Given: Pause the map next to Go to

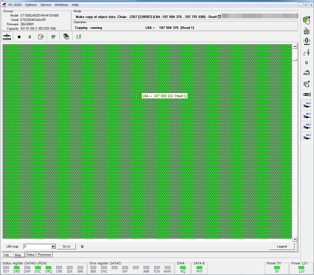Looking at the screenshot, I should point(82,246).
